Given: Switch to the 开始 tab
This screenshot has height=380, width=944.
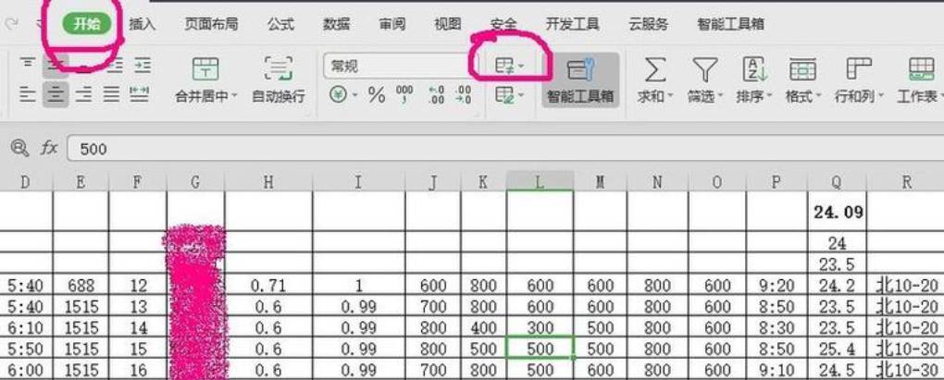Looking at the screenshot, I should coord(87,24).
